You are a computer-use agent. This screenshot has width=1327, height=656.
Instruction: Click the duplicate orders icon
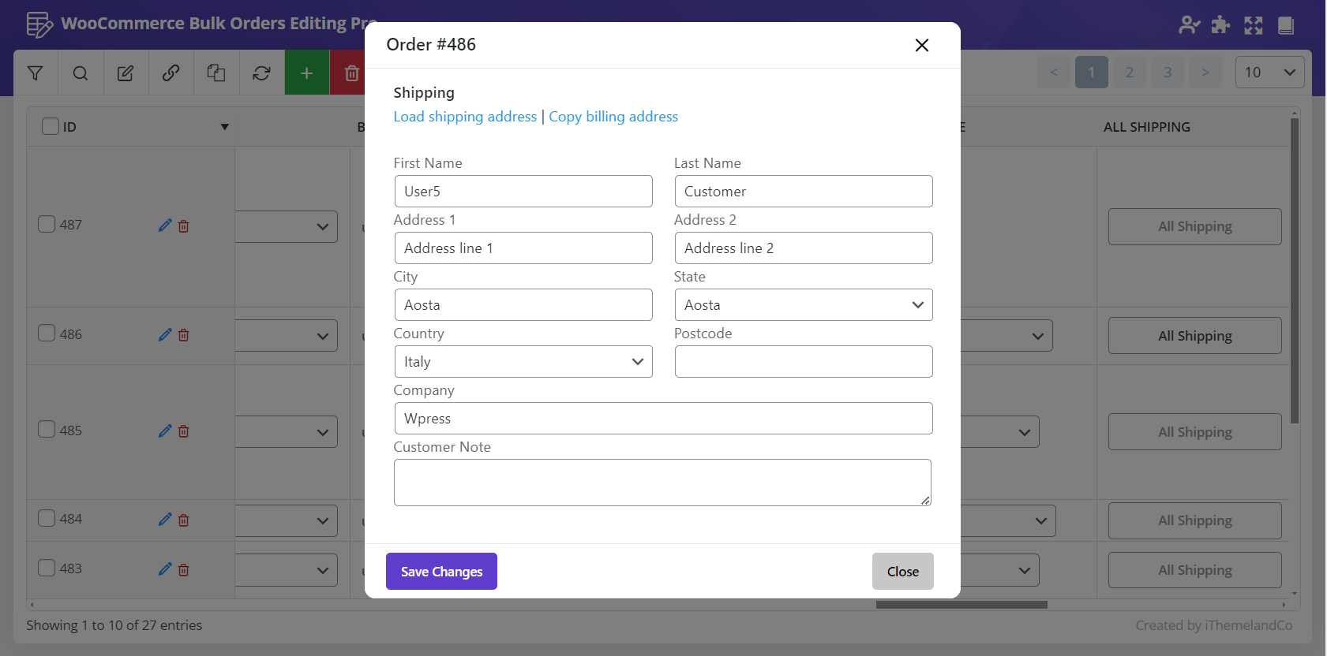pos(216,73)
